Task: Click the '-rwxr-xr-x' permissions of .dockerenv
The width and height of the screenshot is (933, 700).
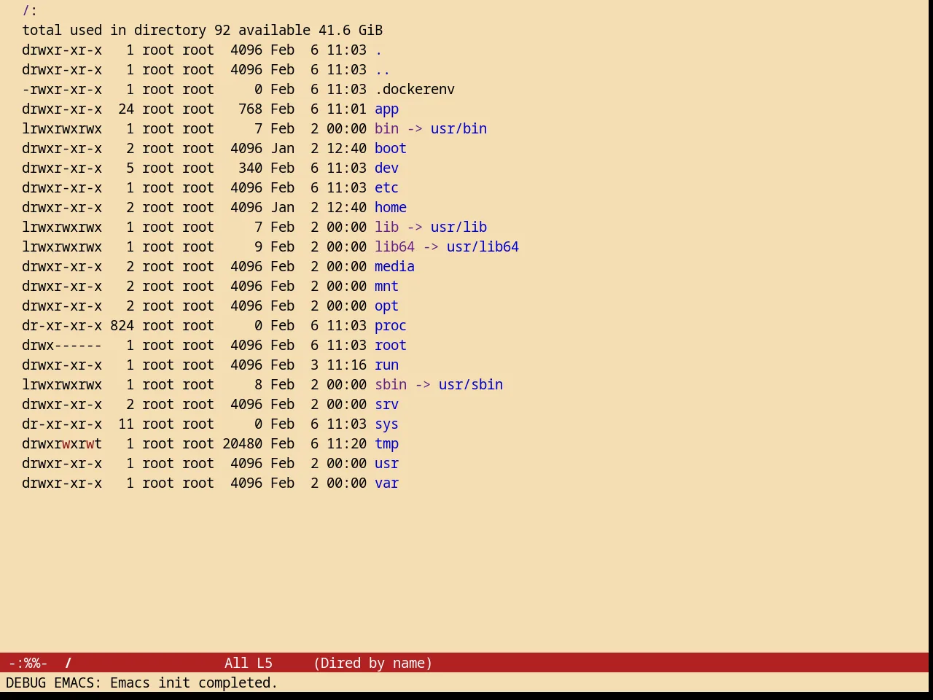Action: point(62,90)
